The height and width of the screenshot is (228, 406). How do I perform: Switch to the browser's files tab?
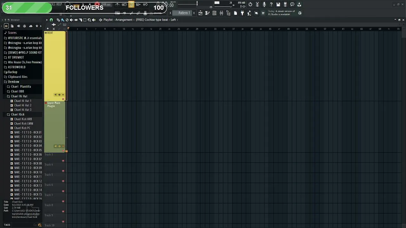tap(12, 26)
